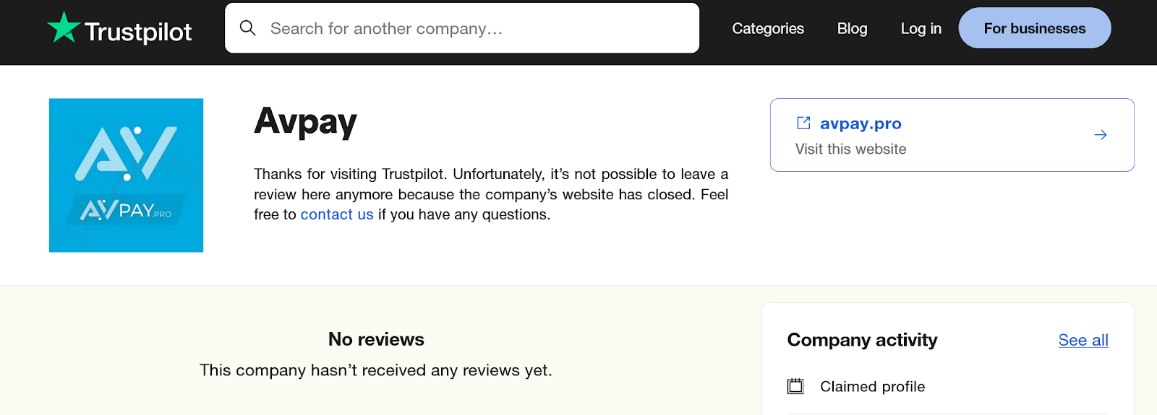Image resolution: width=1157 pixels, height=415 pixels.
Task: Open the avpay.pro website link
Action: pos(861,123)
